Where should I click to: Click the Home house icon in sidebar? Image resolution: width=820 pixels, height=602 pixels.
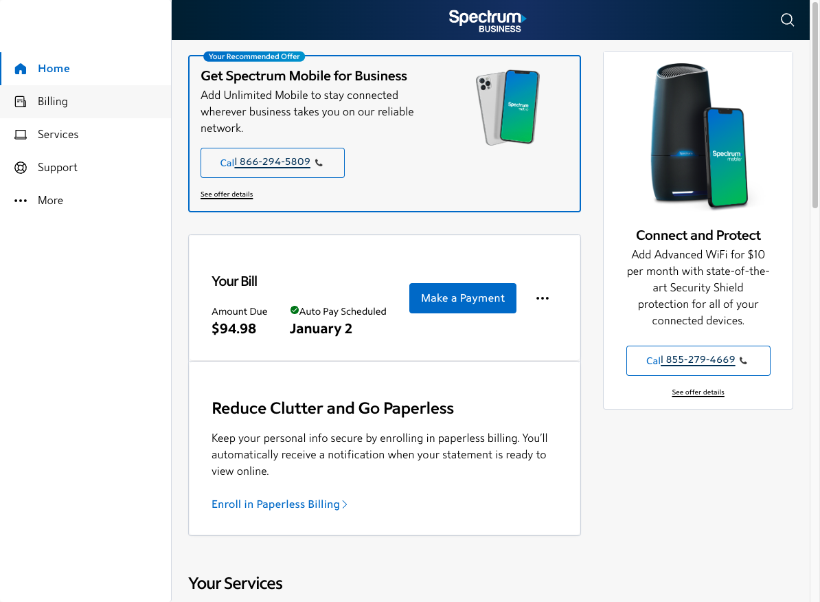21,69
